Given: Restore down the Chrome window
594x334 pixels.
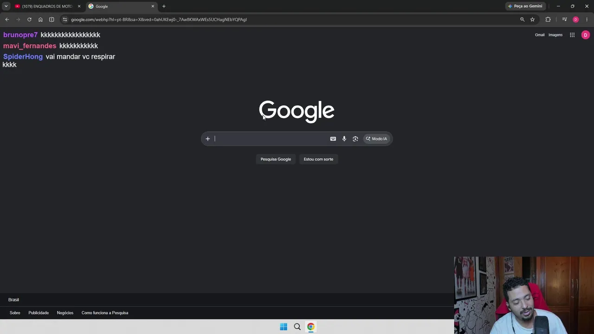Looking at the screenshot, I should click(572, 6).
